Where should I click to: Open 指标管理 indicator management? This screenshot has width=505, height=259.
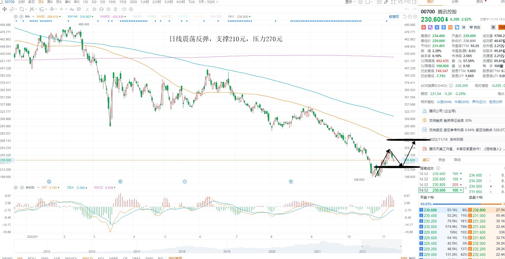tap(175, 258)
